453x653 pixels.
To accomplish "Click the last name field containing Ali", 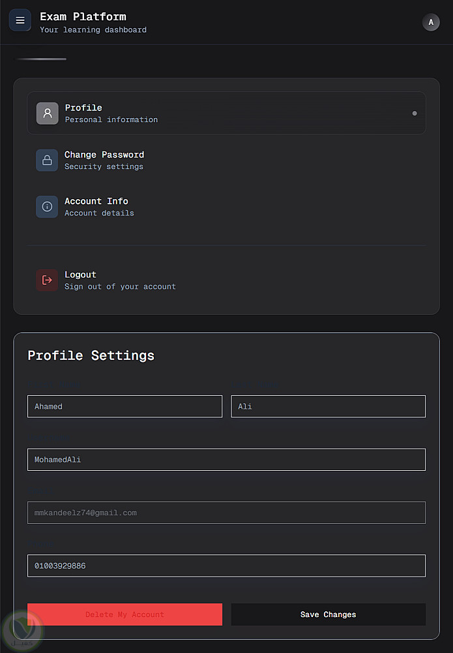I will pyautogui.click(x=328, y=406).
